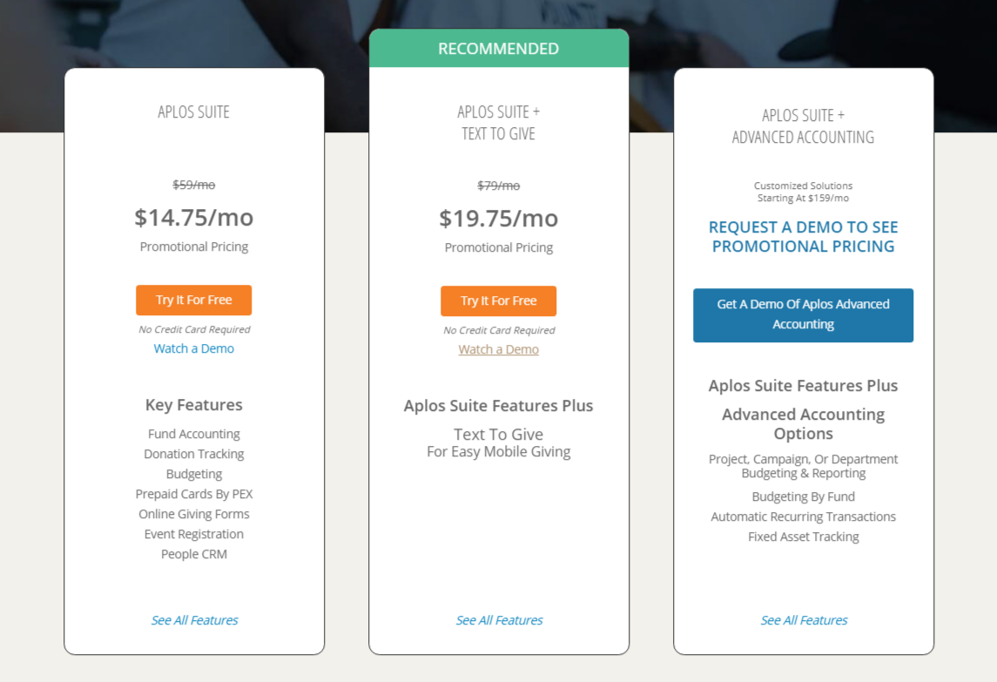Screen dimensions: 997x682
Task: Get a demo of Aplos Advanced Accounting
Action: click(803, 315)
